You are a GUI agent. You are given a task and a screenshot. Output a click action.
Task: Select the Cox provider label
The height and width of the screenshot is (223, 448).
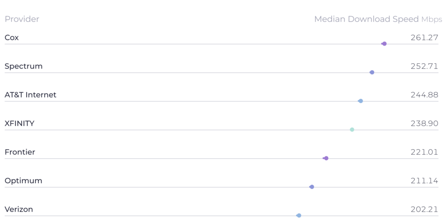tap(12, 38)
